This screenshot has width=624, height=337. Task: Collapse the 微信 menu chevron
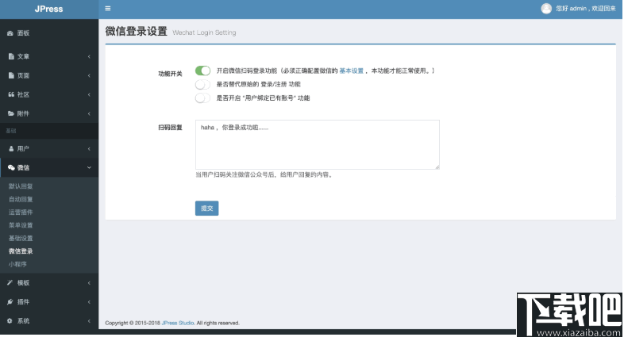pyautogui.click(x=89, y=167)
